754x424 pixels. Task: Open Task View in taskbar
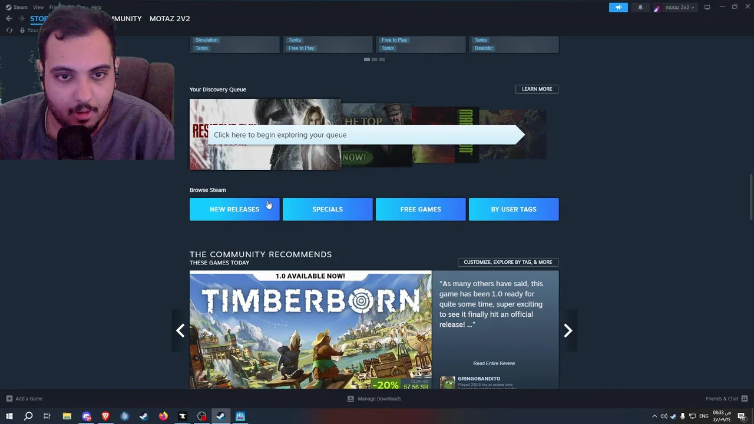[x=47, y=416]
